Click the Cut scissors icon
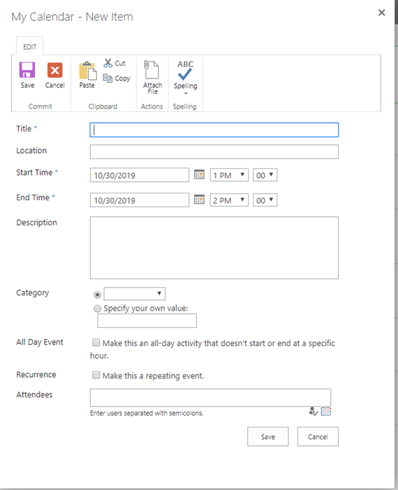 click(x=108, y=63)
